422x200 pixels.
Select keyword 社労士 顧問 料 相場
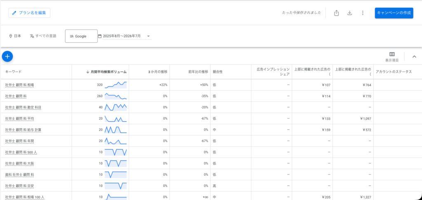pyautogui.click(x=19, y=85)
